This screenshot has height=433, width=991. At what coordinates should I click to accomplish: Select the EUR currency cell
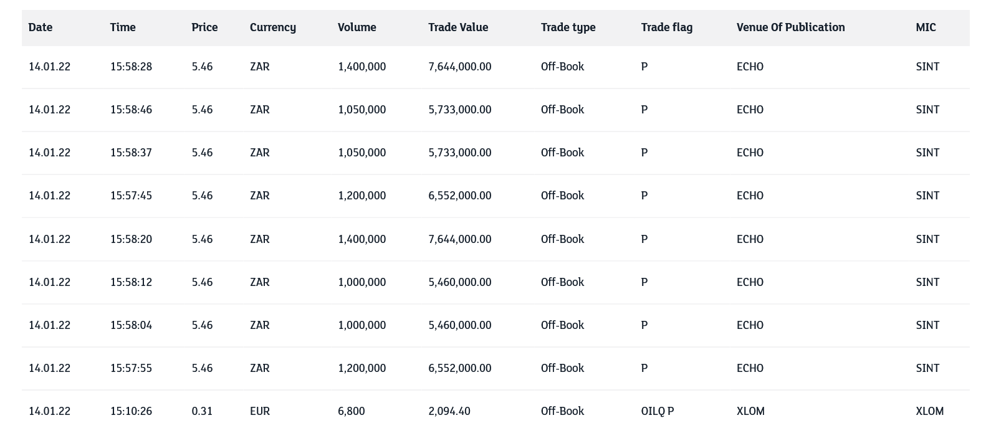(259, 411)
